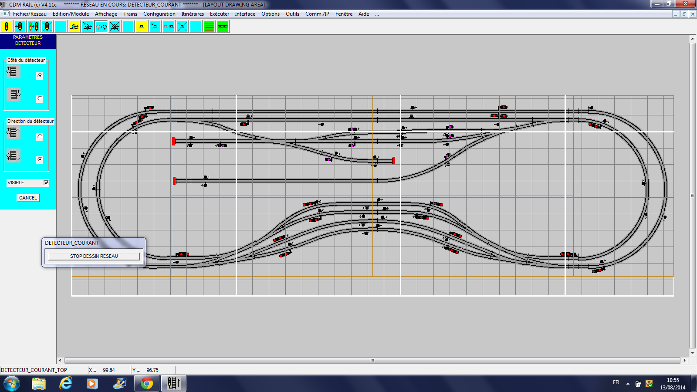Open the Configuration menu

click(x=159, y=14)
